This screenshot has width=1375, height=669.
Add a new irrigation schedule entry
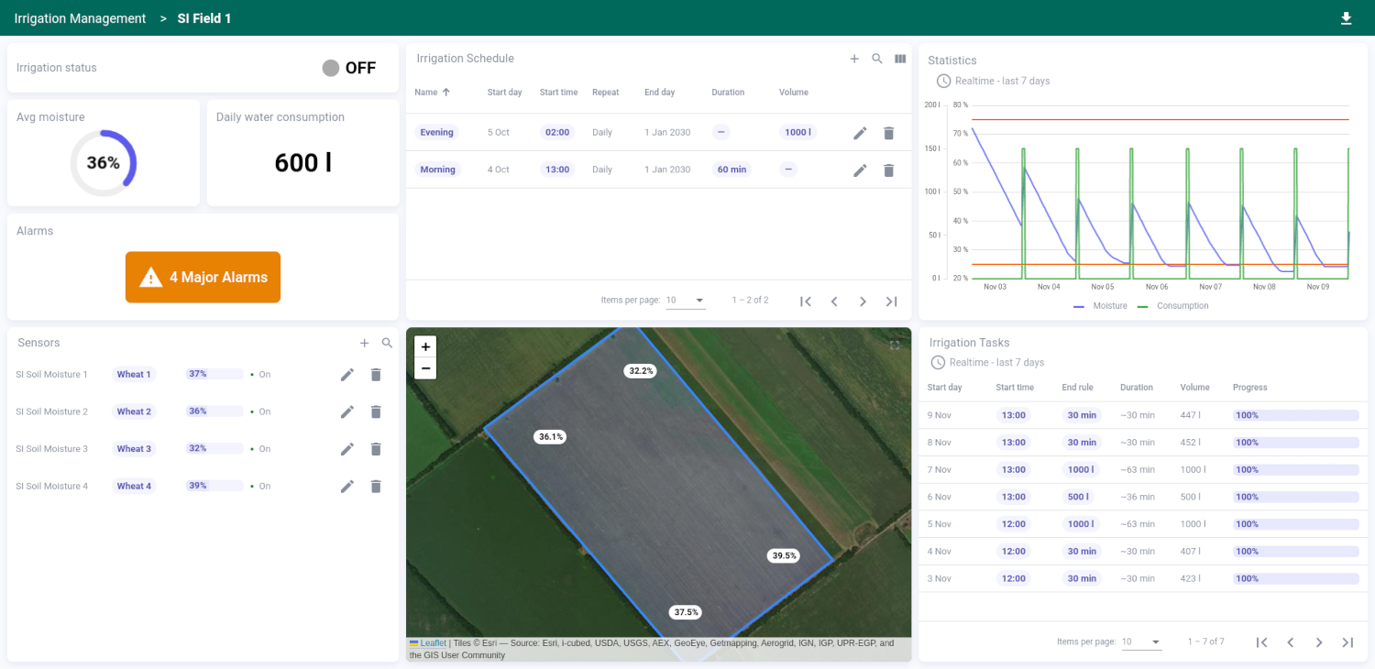point(853,58)
